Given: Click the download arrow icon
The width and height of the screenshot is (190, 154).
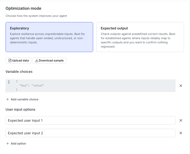Looking at the screenshot, I should pyautogui.click(x=36, y=60).
